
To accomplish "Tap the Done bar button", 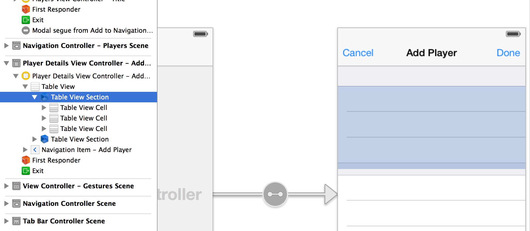I will (x=508, y=53).
